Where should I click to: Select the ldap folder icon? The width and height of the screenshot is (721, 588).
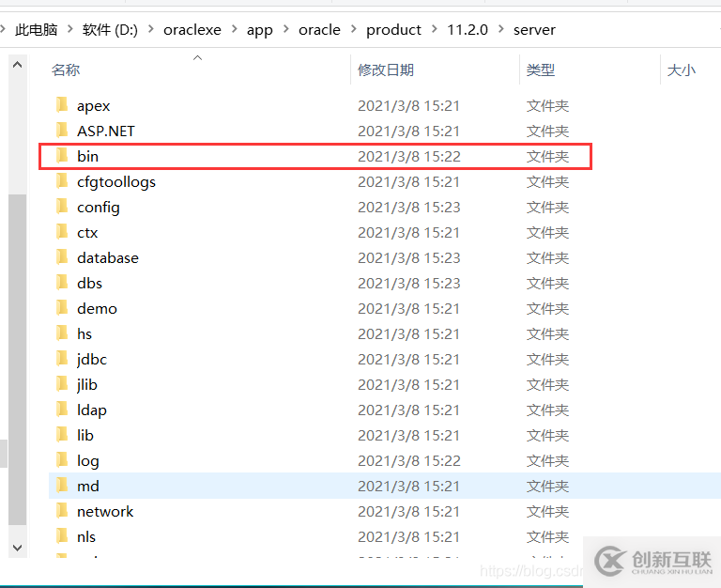[62, 409]
